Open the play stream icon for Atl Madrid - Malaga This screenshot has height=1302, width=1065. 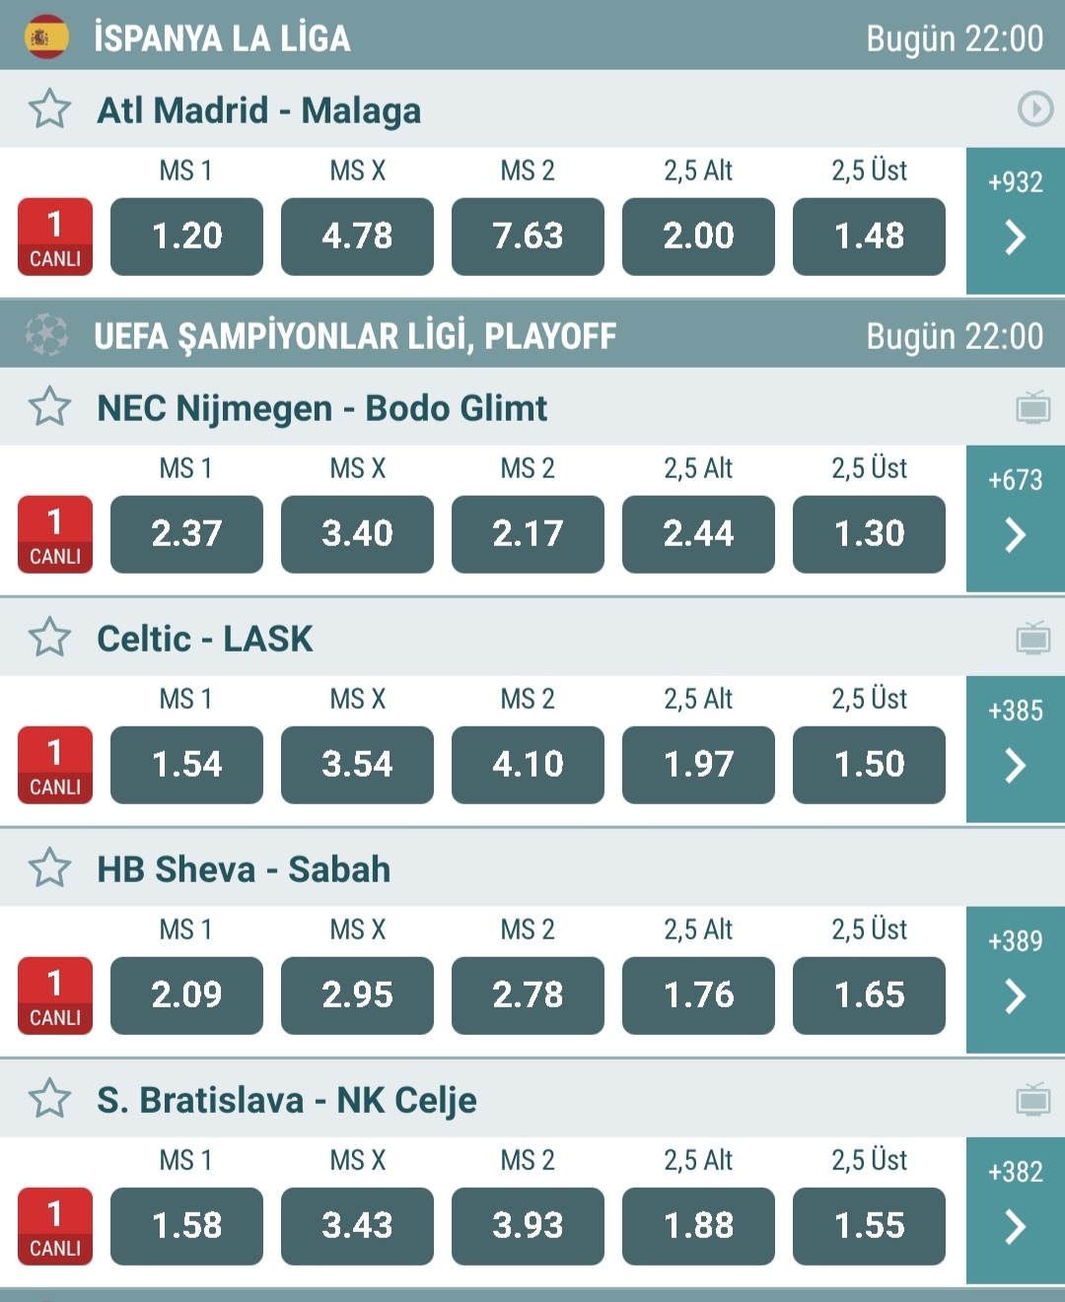coord(1034,108)
